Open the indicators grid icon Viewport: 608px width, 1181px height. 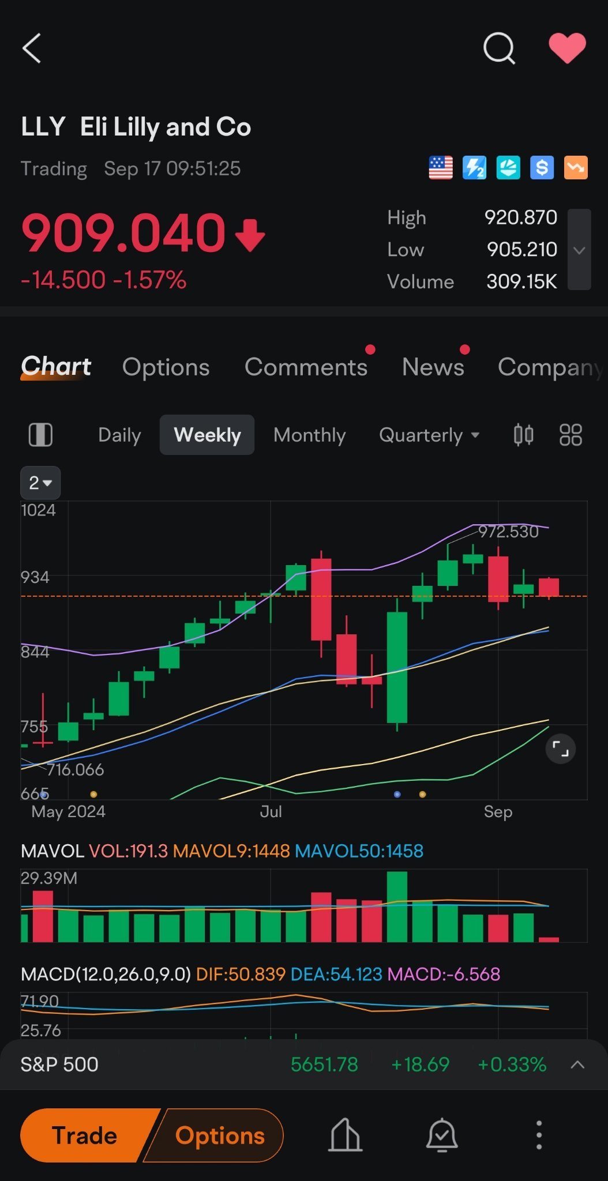coord(571,435)
